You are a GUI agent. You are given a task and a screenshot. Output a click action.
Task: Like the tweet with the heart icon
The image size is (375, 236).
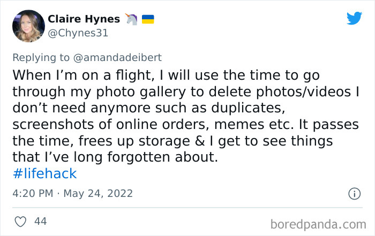[21, 221]
